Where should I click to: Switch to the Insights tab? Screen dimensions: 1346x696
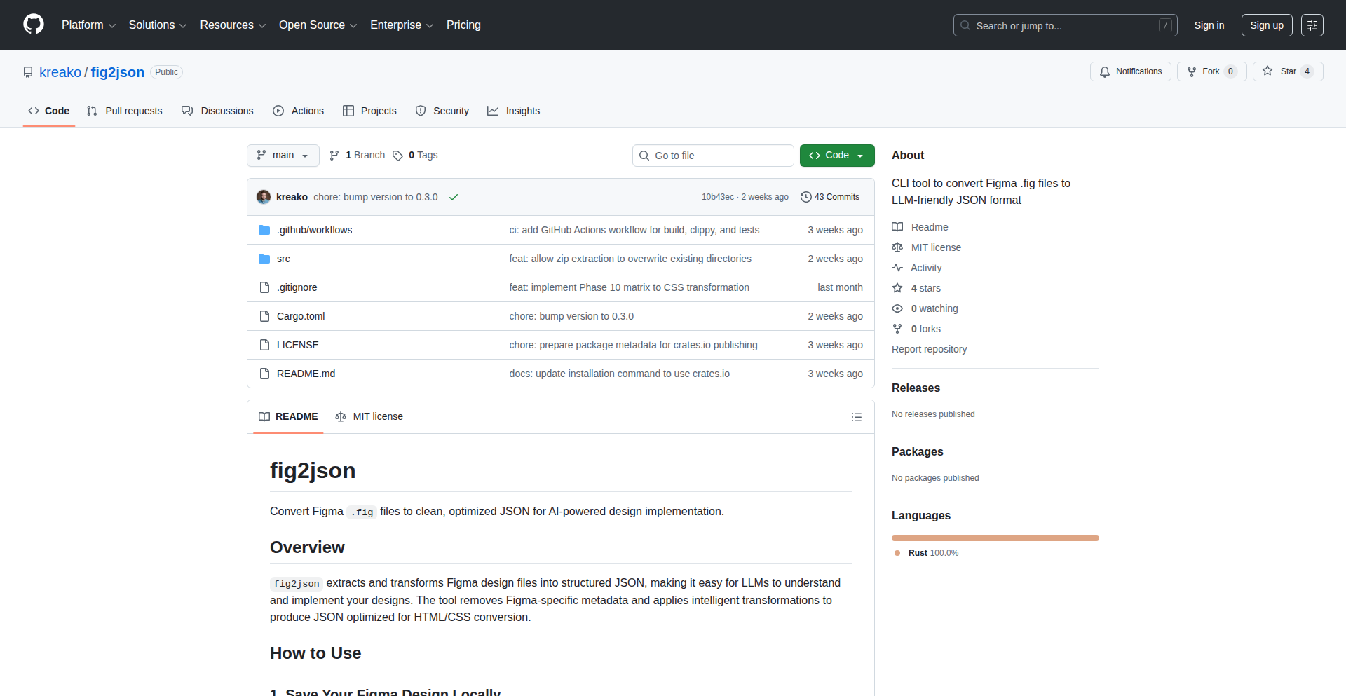[x=514, y=111]
